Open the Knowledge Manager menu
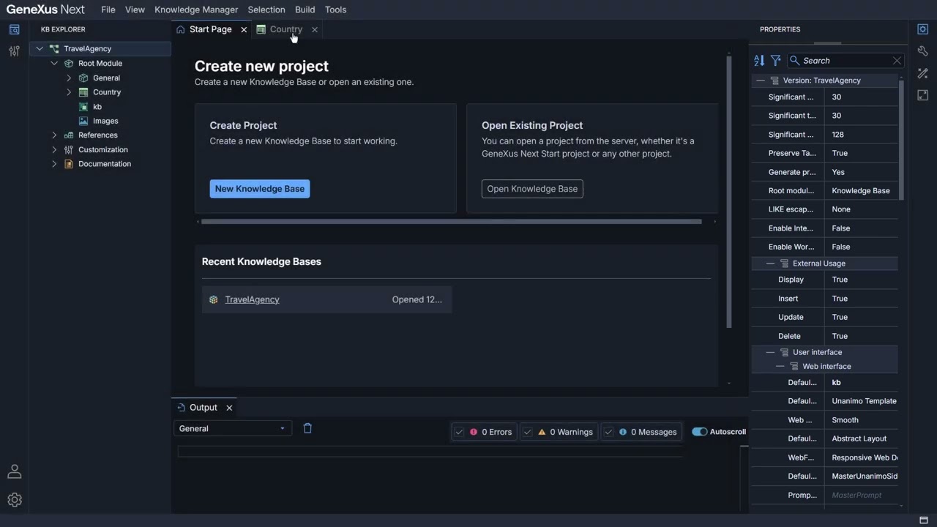Image resolution: width=937 pixels, height=527 pixels. coord(196,10)
